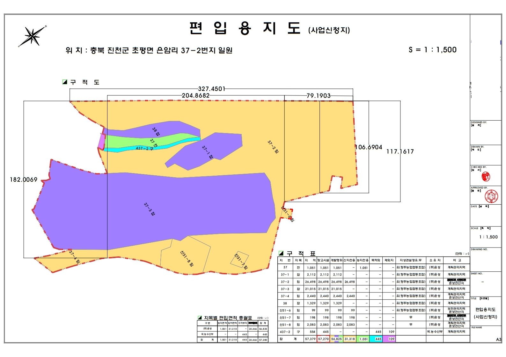Select the 37-2 임 parcel label on the map
The height and width of the screenshot is (357, 506).
click(273, 147)
